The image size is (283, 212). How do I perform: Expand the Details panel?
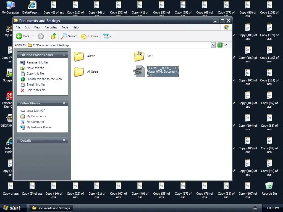pyautogui.click(x=64, y=140)
